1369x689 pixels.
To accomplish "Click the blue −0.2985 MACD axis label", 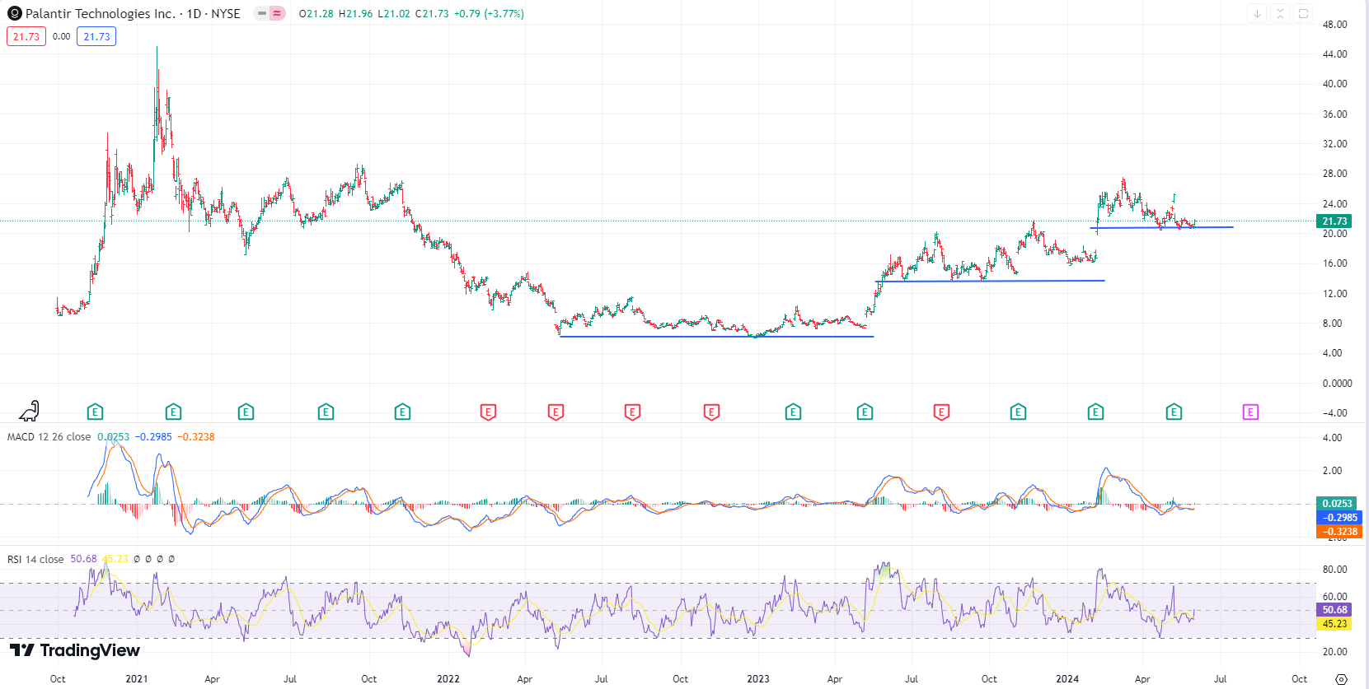I will [1339, 517].
